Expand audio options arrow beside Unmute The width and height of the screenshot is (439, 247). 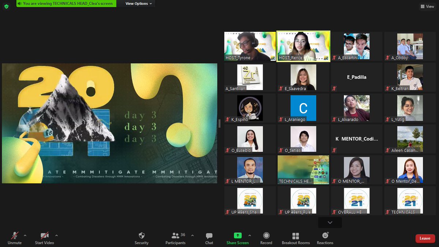pos(25,235)
